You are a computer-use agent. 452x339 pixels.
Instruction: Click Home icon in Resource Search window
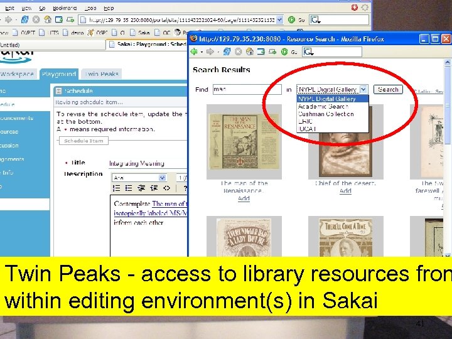point(250,51)
